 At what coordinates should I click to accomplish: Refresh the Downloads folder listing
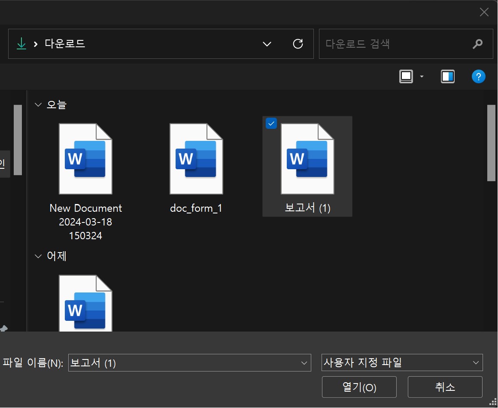(298, 43)
